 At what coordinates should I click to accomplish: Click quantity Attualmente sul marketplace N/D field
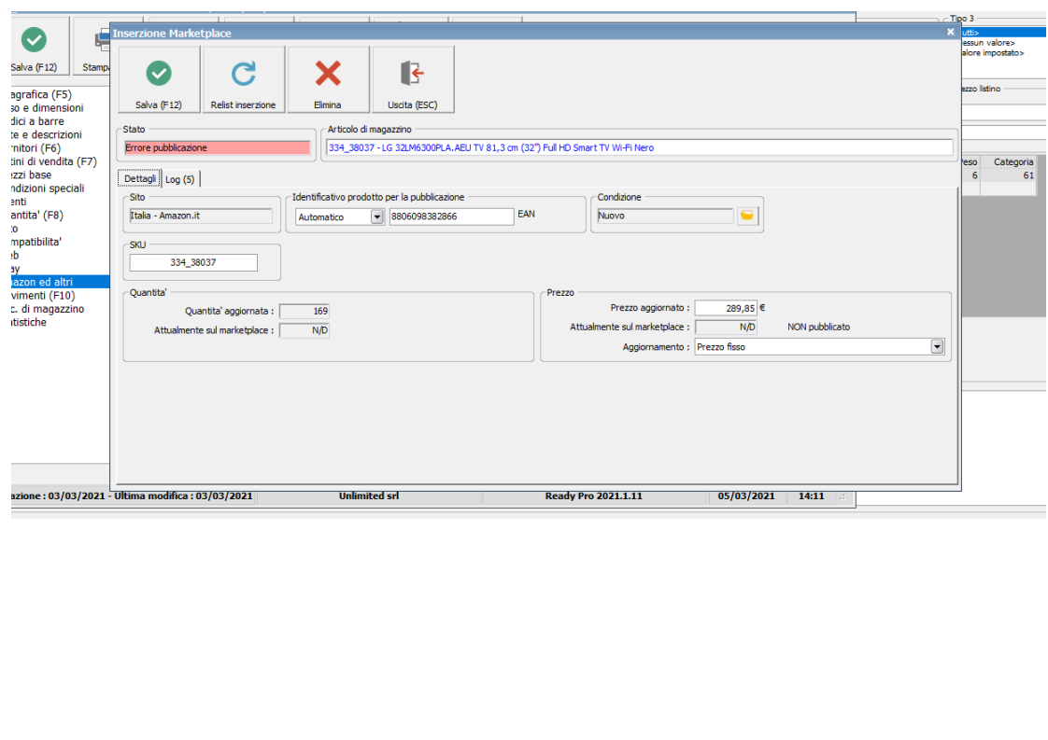pyautogui.click(x=304, y=330)
